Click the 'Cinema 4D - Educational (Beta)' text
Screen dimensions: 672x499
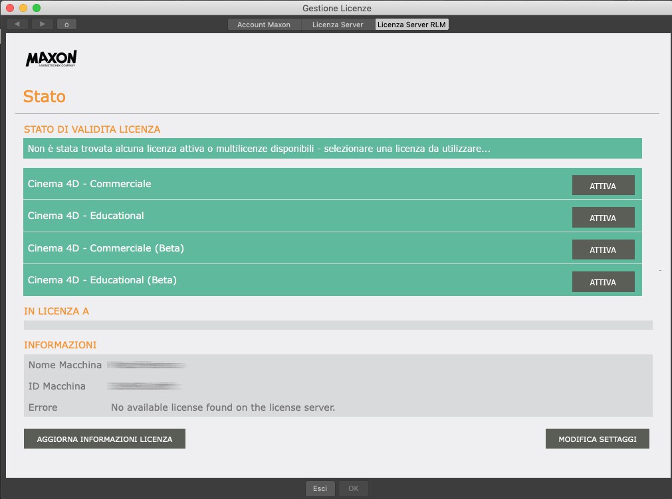pyautogui.click(x=102, y=280)
